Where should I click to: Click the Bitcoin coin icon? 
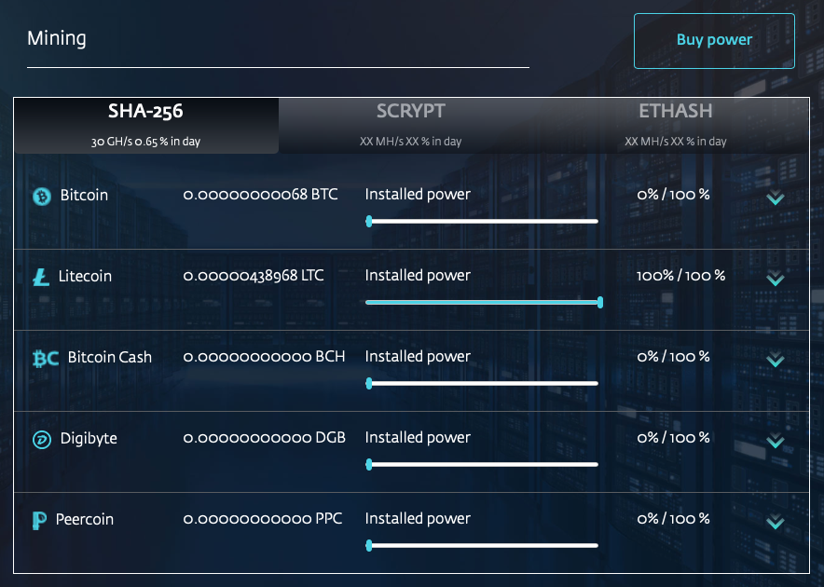tap(41, 197)
